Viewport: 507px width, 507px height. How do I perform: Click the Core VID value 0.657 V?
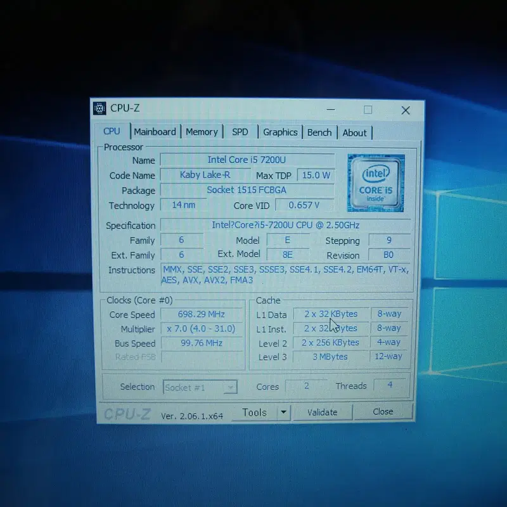[305, 205]
